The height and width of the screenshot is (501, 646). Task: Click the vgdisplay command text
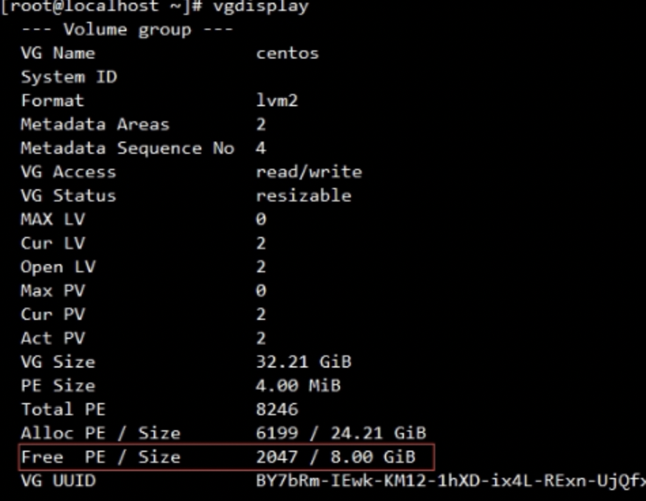(x=260, y=7)
